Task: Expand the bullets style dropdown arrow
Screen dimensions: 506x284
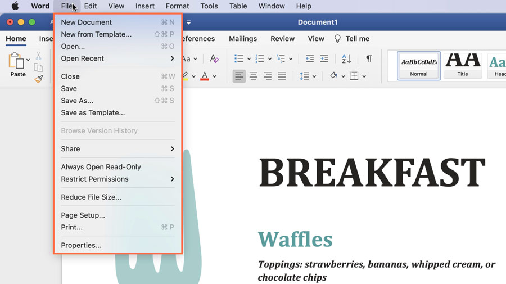Action: pos(249,58)
